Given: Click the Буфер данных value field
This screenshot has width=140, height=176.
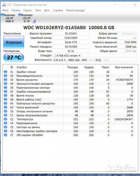Looking at the screenshot, I should click(x=127, y=34).
